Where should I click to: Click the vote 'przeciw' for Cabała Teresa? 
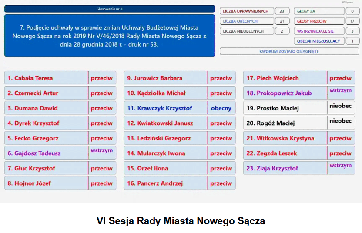pos(102,78)
